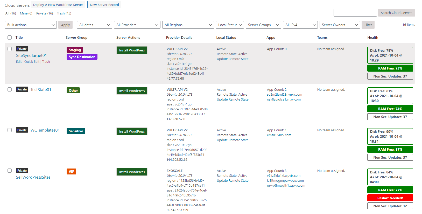422x214 pixels.
Task: Switch to the Trash (45) view
Action: pyautogui.click(x=64, y=13)
